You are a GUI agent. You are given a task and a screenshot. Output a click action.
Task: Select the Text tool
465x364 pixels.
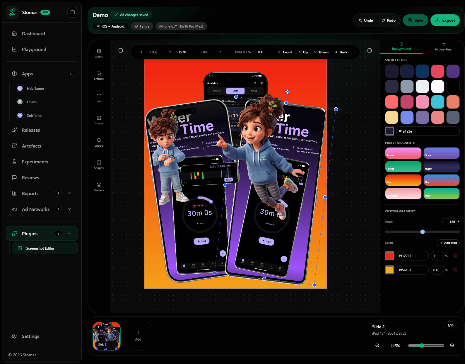click(99, 98)
